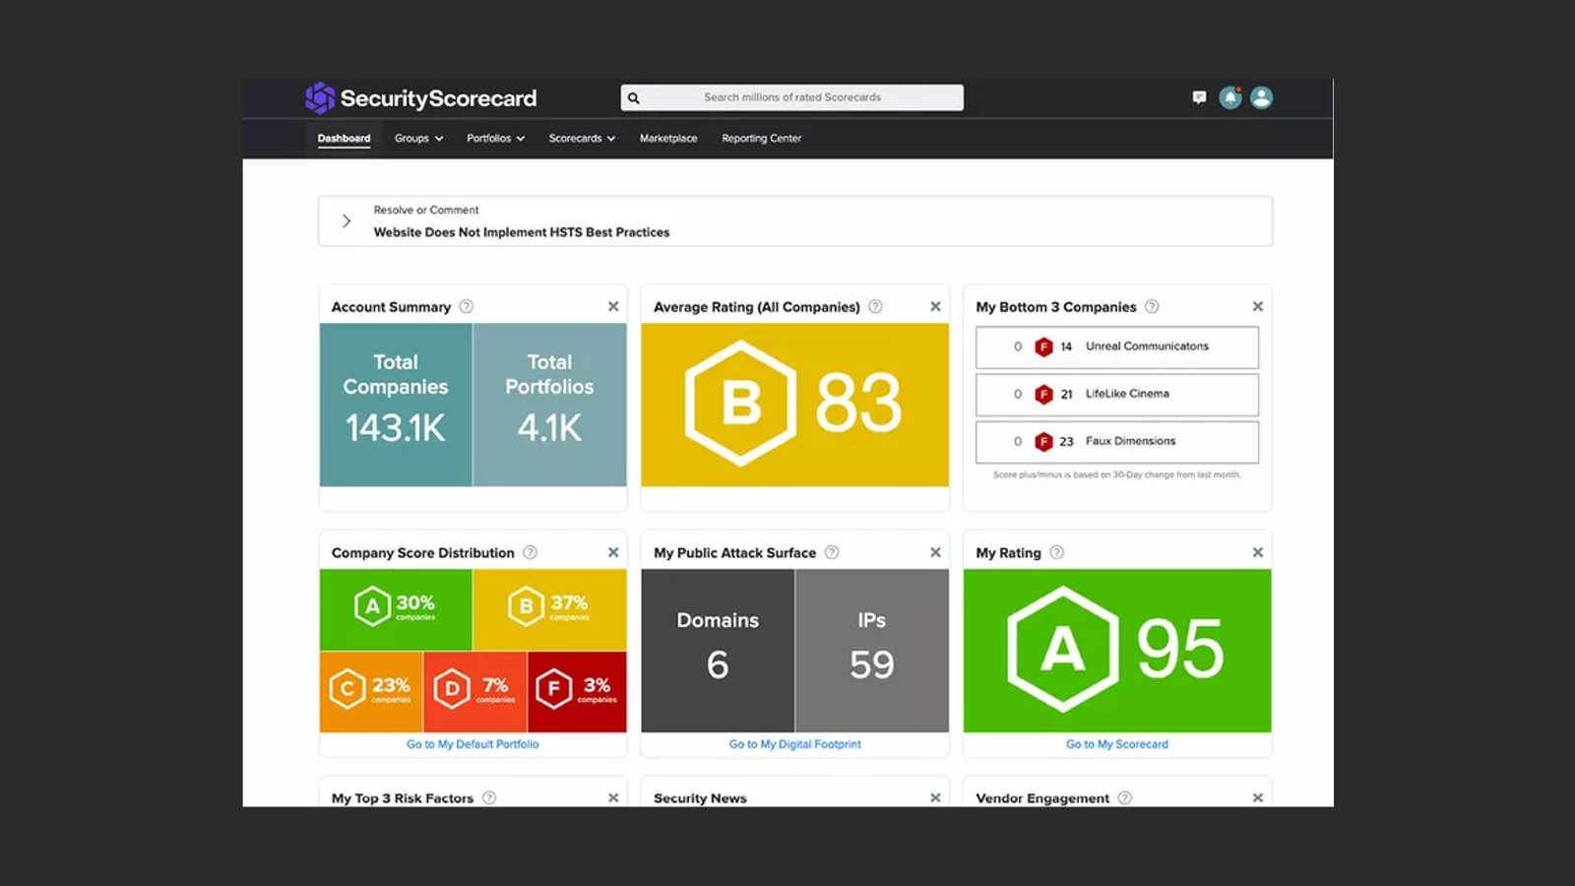
Task: Open the Reporting Center tab
Action: coord(761,138)
